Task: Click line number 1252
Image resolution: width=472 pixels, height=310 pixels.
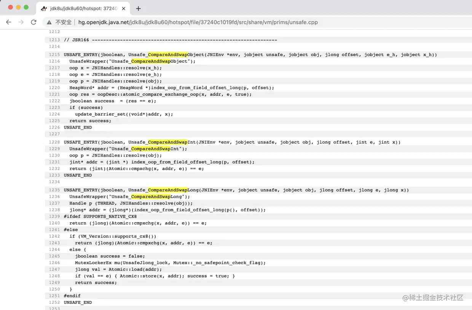Action: coord(54,302)
